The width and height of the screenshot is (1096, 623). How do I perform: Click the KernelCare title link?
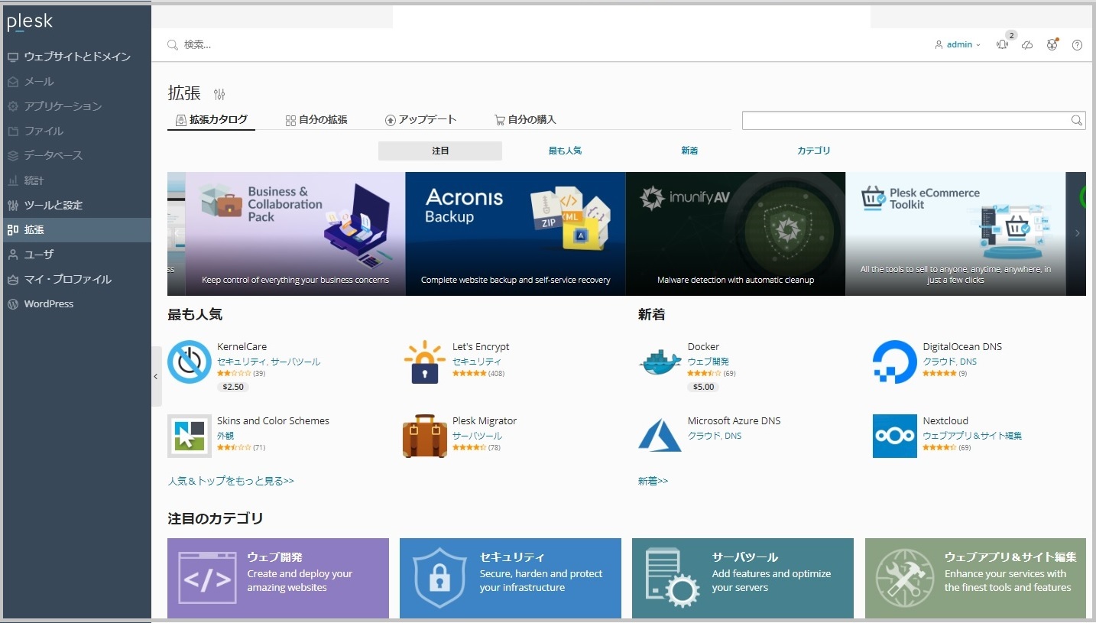[x=242, y=346]
